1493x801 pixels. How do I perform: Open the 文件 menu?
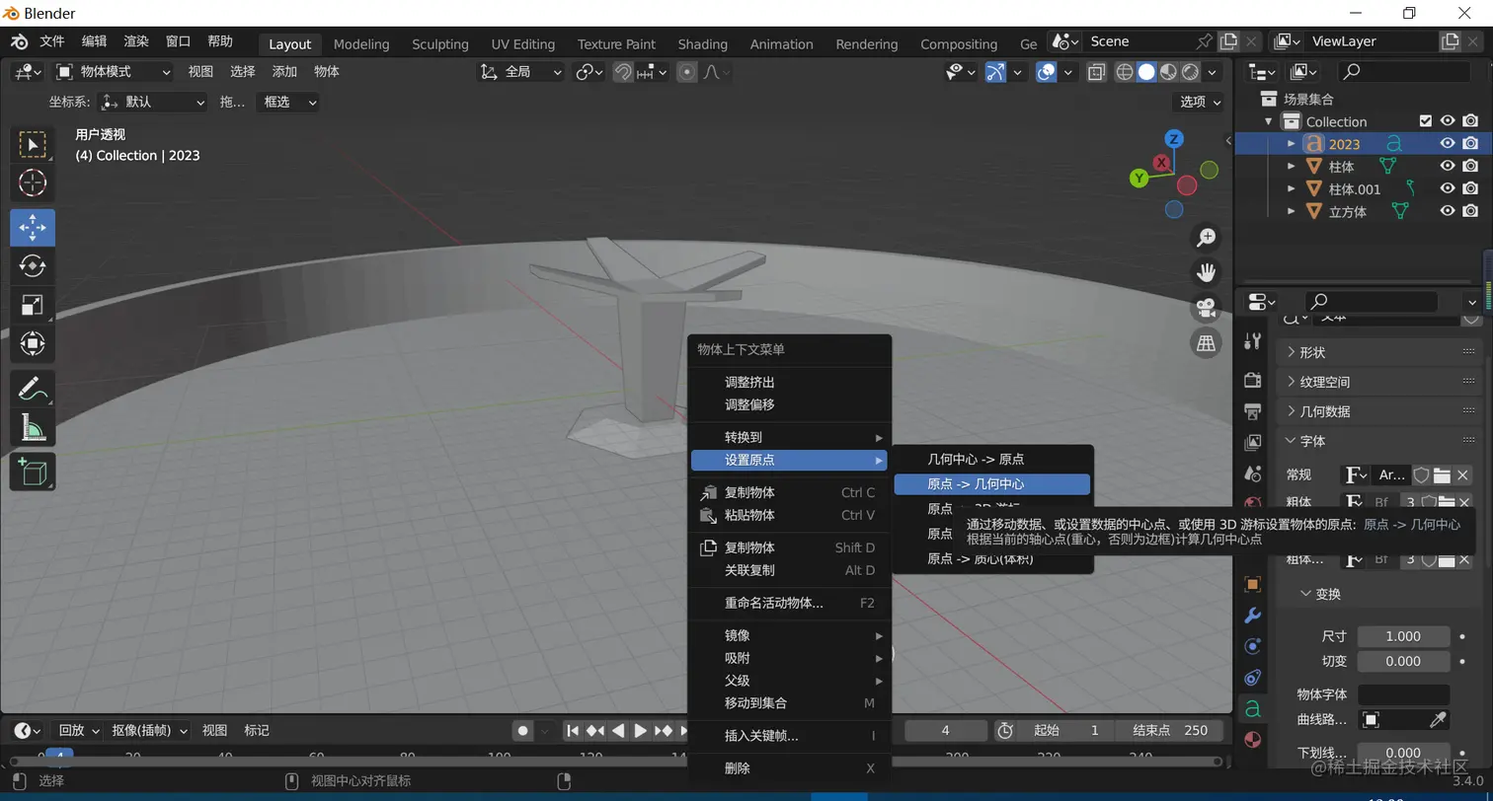(x=52, y=41)
